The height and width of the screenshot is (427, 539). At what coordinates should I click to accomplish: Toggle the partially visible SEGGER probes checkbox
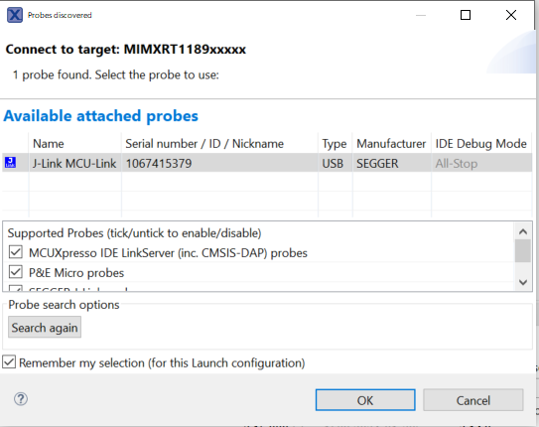pyautogui.click(x=16, y=288)
